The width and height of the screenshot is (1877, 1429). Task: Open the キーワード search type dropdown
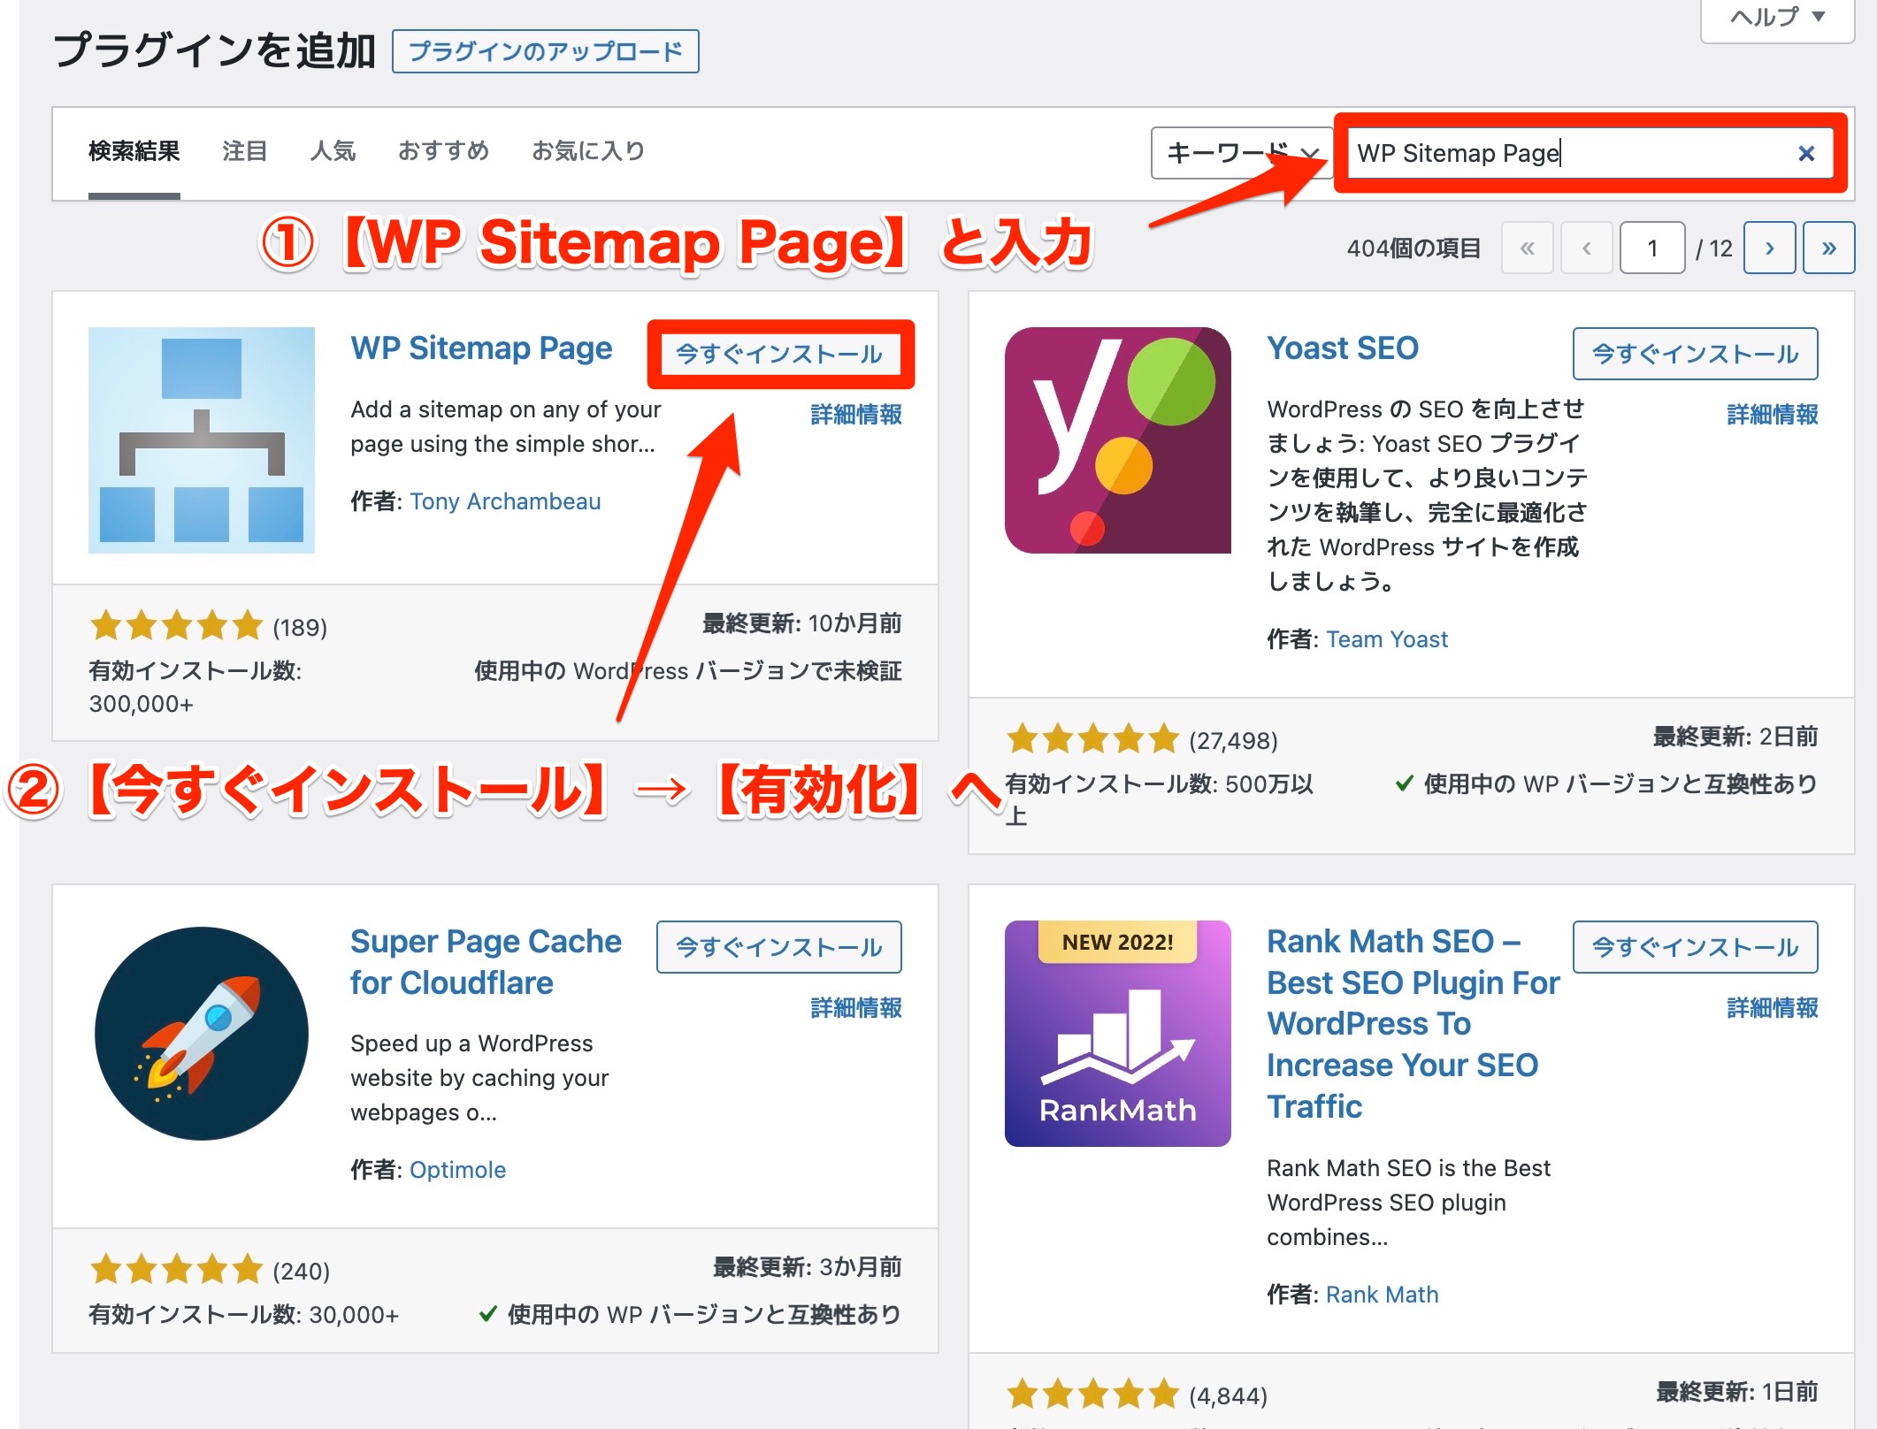[x=1240, y=153]
